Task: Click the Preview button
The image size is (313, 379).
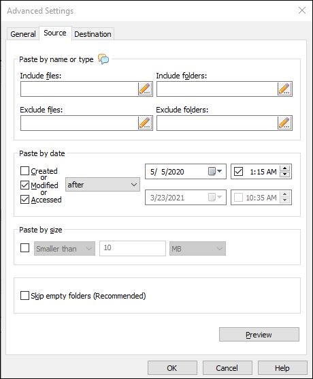Action: click(x=259, y=335)
